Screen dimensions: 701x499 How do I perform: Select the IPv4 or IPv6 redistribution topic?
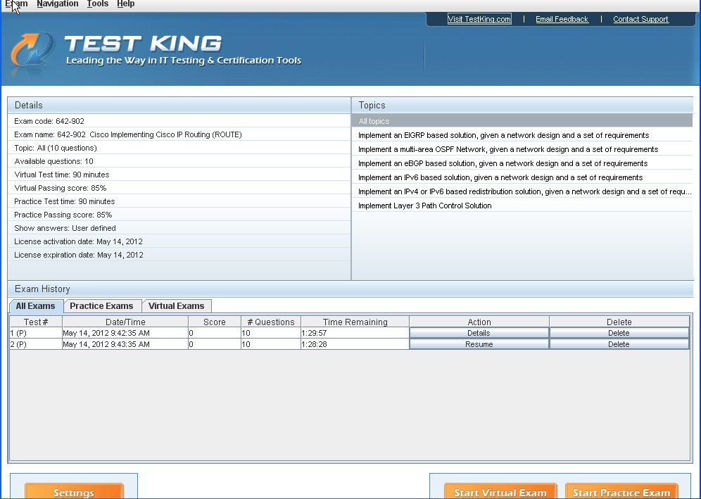pos(522,191)
